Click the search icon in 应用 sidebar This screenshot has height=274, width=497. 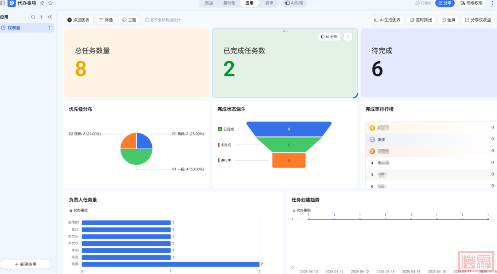click(33, 17)
